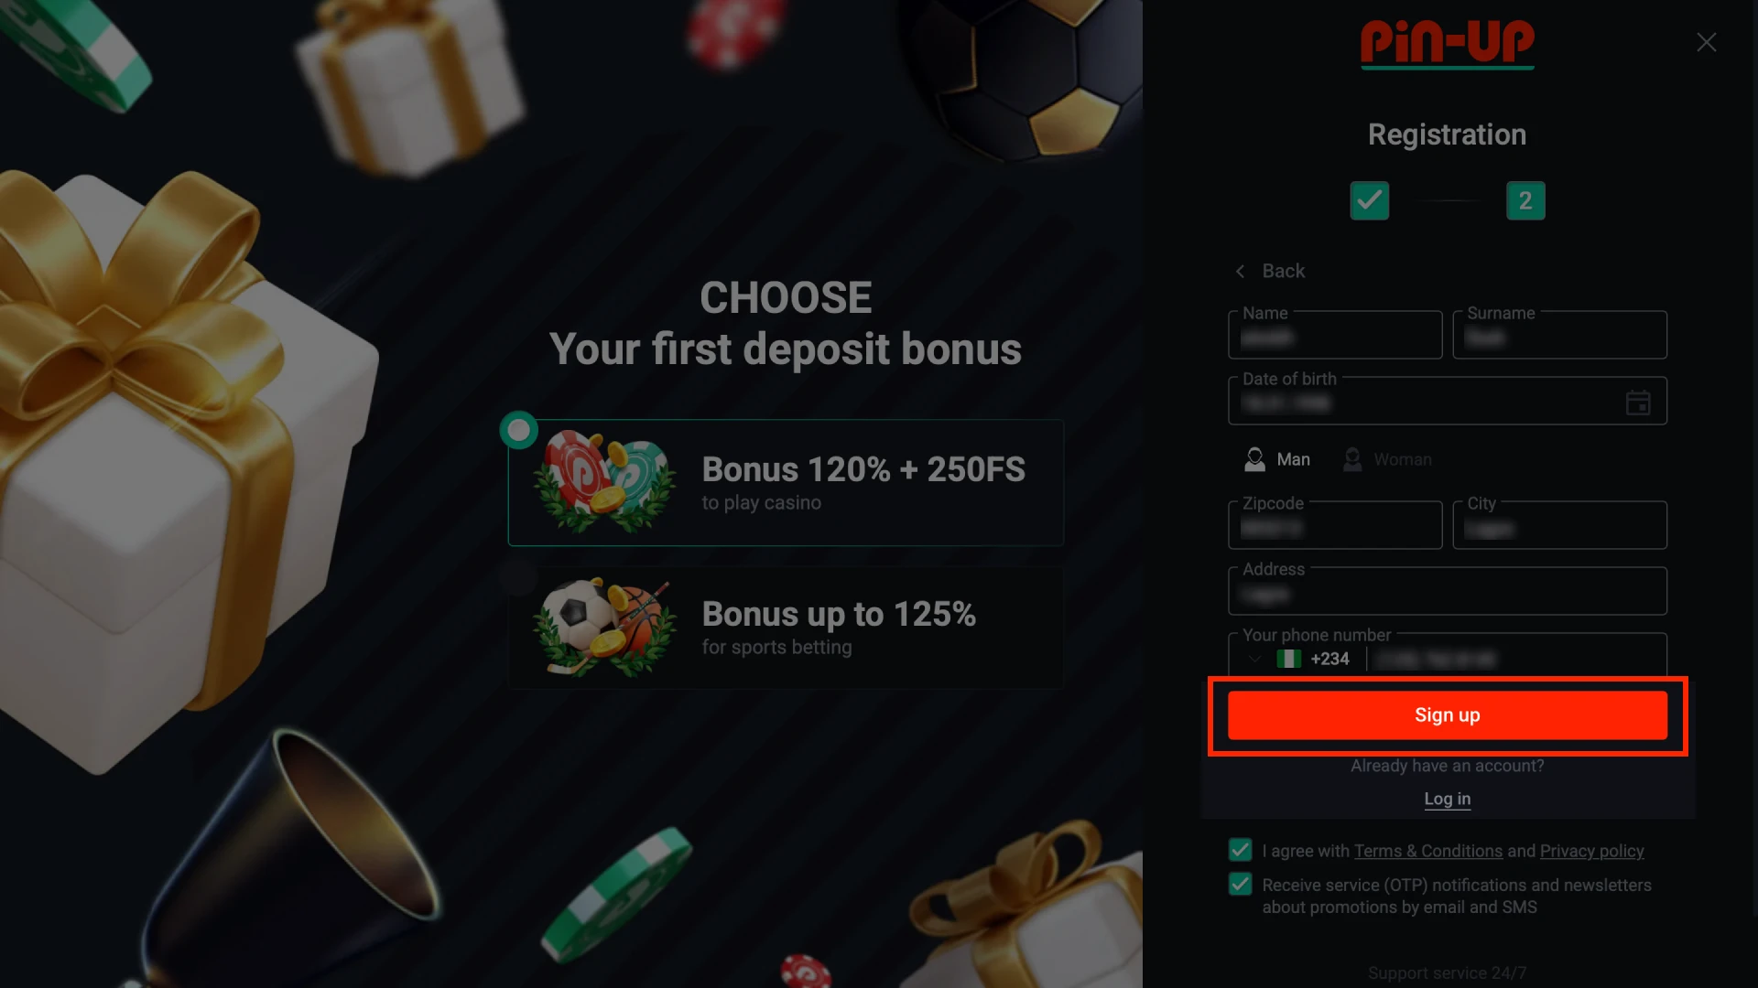The height and width of the screenshot is (988, 1758).
Task: Click the Pin-Up logo
Action: pos(1447,43)
